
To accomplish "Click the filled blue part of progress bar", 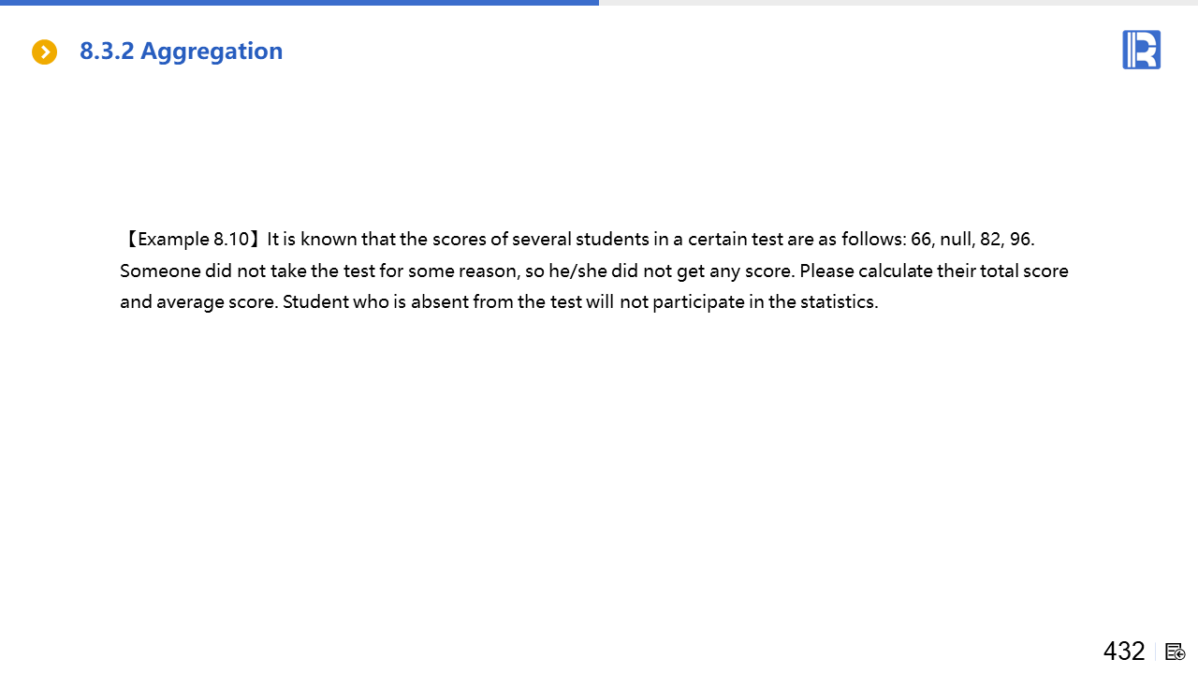I will click(x=299, y=3).
